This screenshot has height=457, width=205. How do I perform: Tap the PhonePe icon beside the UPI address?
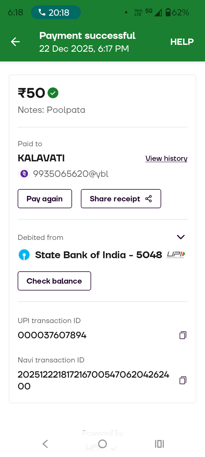24,174
